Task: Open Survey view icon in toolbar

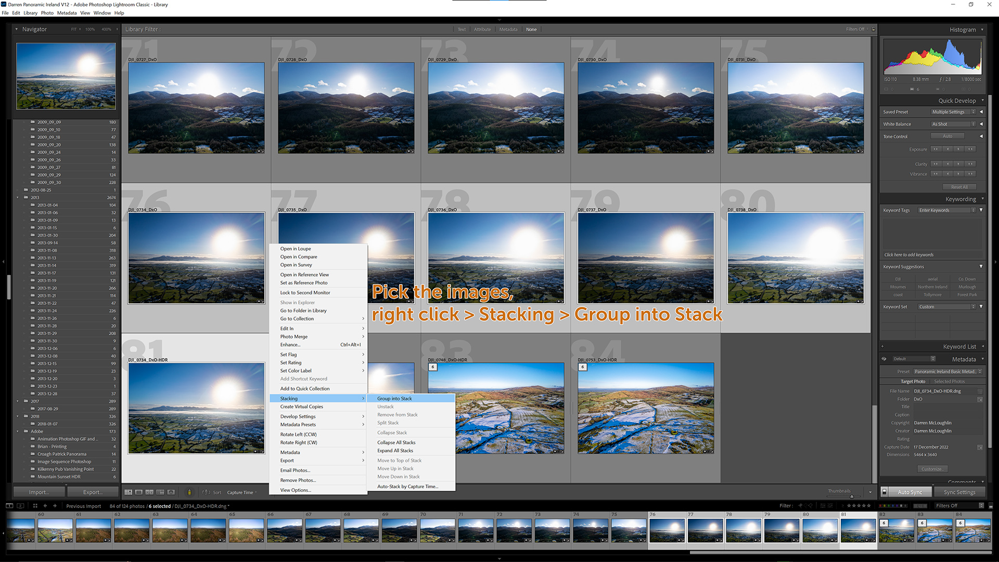Action: point(160,492)
